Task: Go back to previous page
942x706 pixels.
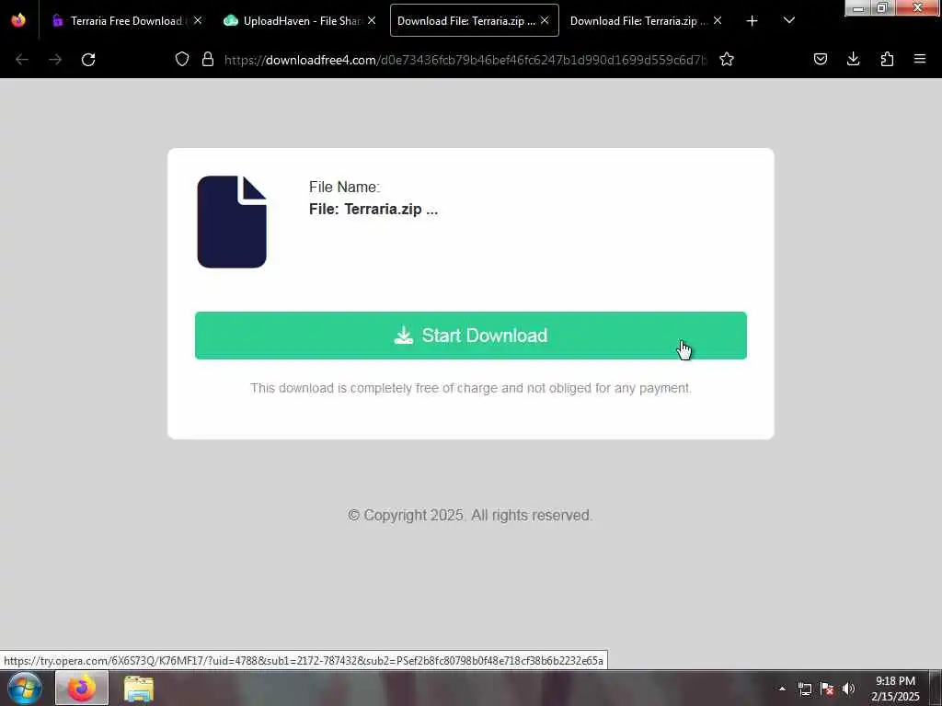Action: point(22,60)
